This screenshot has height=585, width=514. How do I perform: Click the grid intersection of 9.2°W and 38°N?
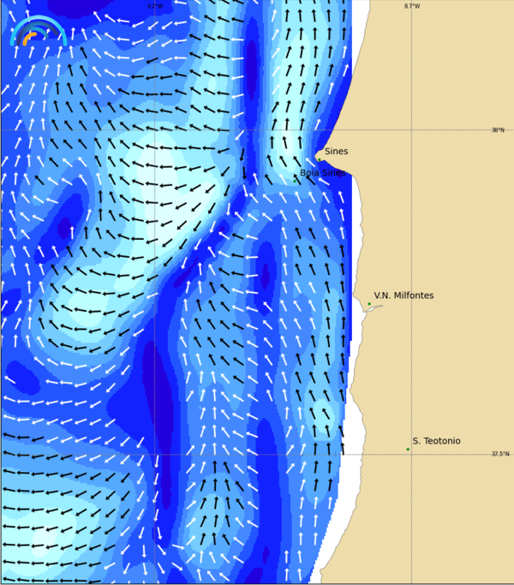pos(154,130)
